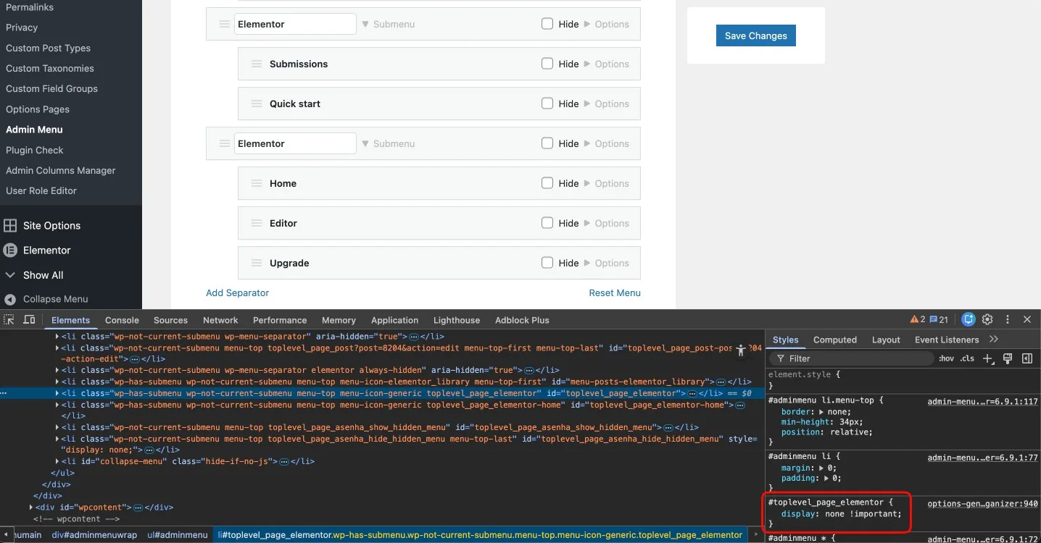Activate the DevTools inspect element picker
The image size is (1041, 543).
9,320
